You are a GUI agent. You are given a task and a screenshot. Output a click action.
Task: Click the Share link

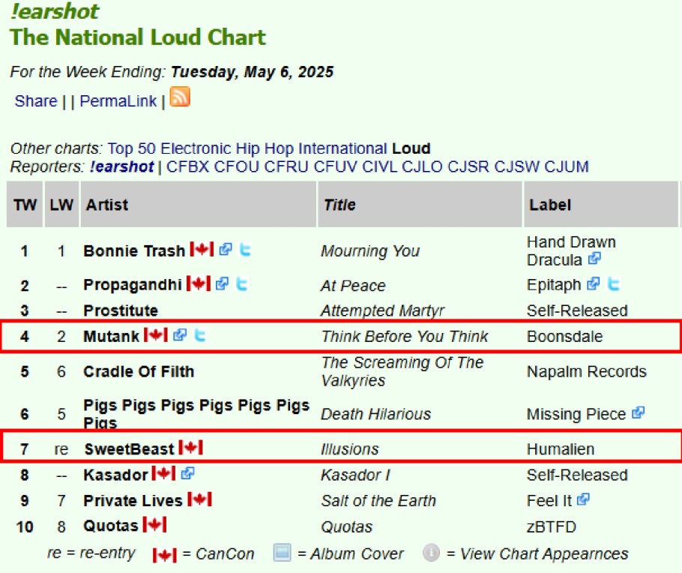[35, 101]
